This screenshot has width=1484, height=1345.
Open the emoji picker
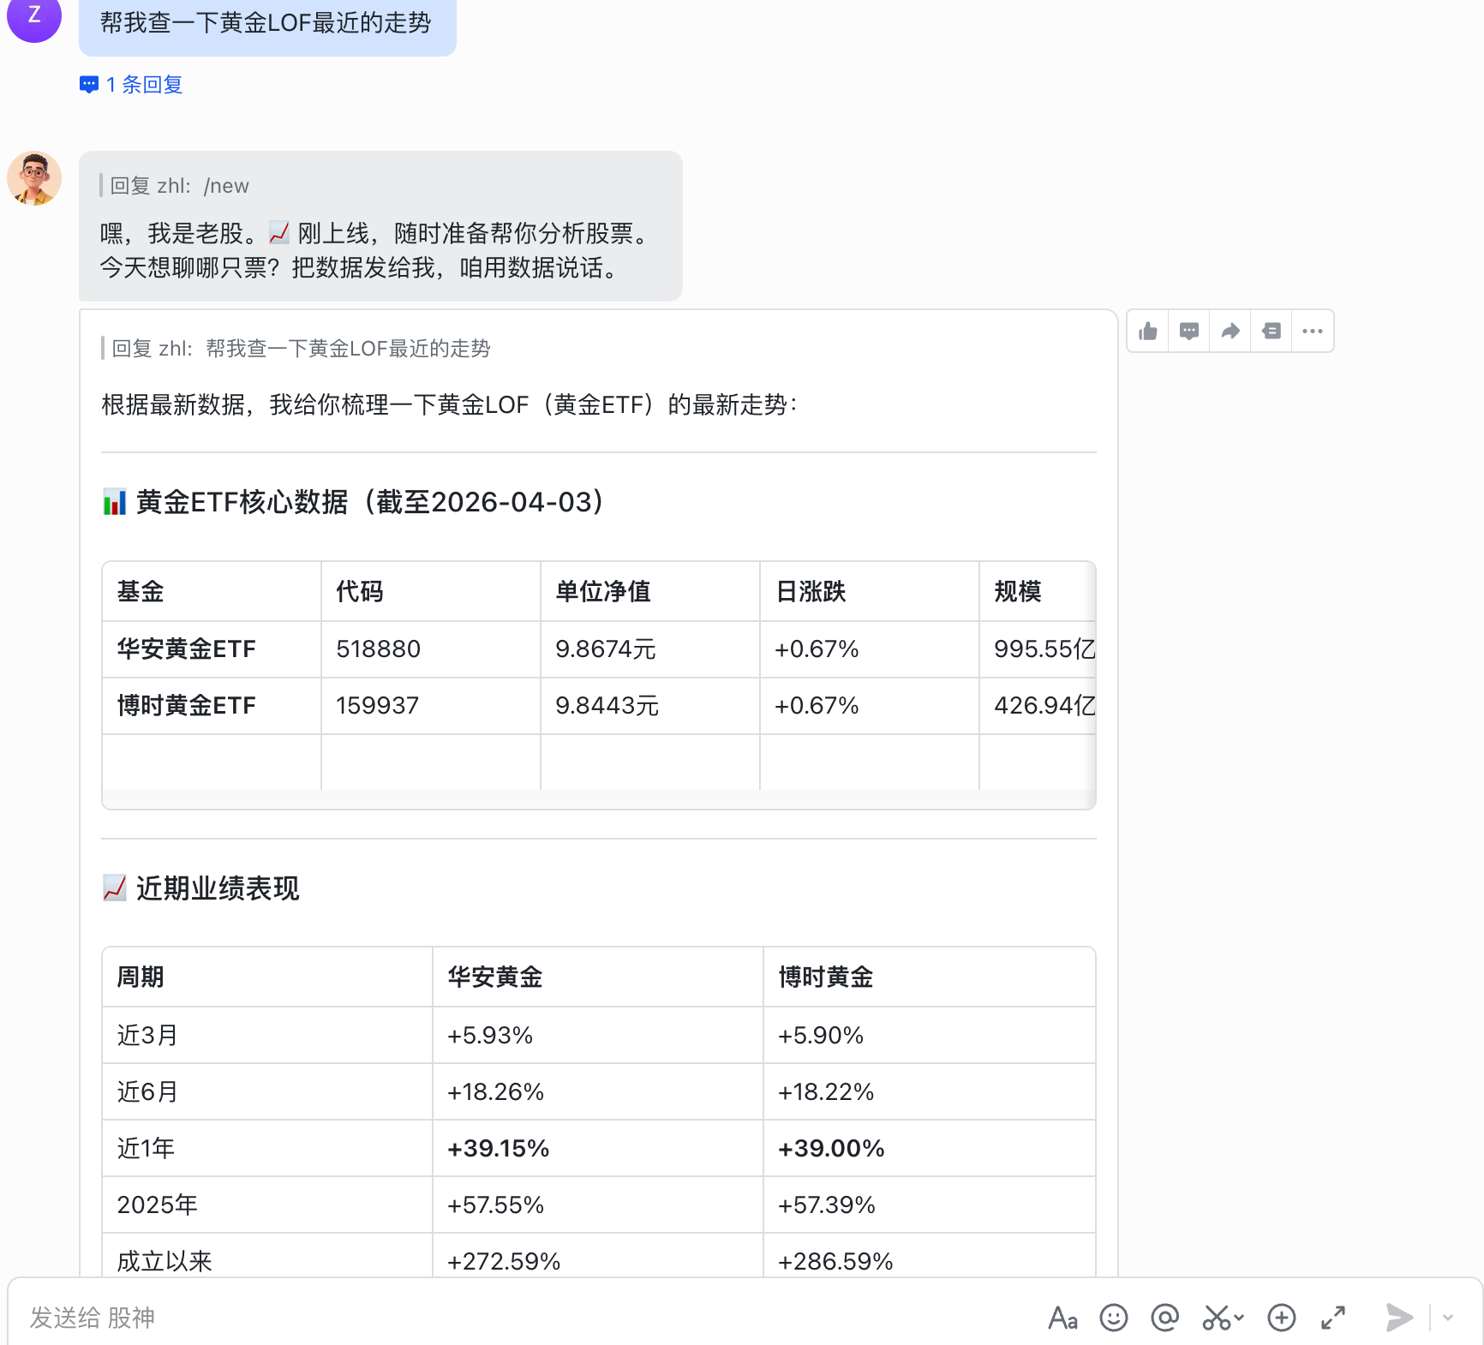(x=1113, y=1318)
